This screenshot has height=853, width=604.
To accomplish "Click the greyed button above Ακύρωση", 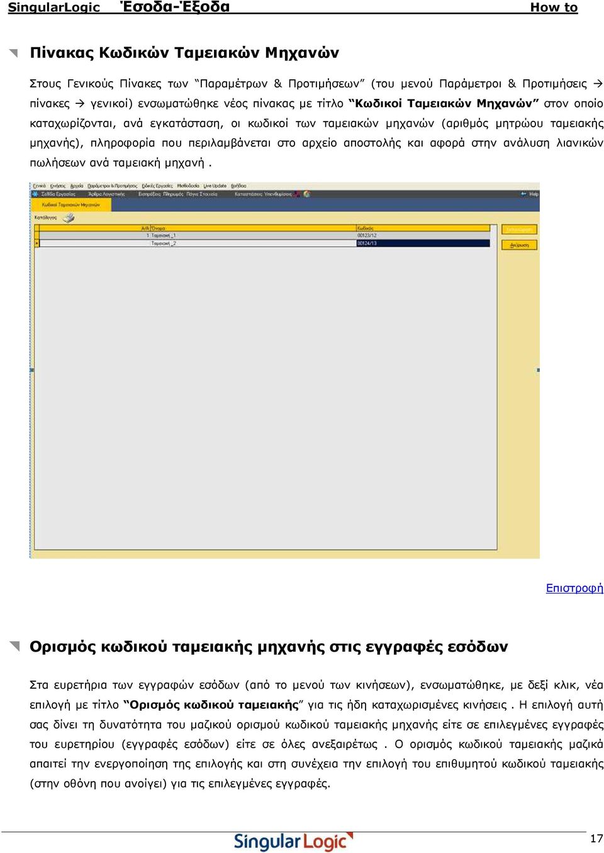I will (x=519, y=230).
